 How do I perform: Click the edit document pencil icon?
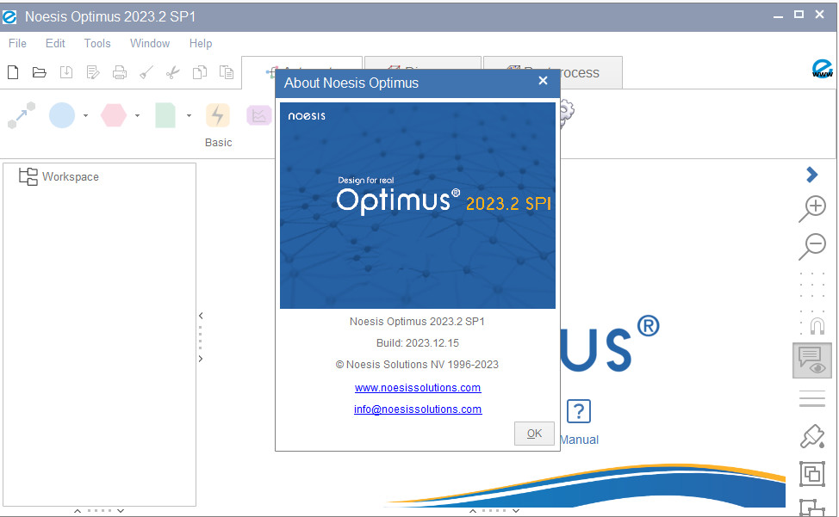point(92,72)
